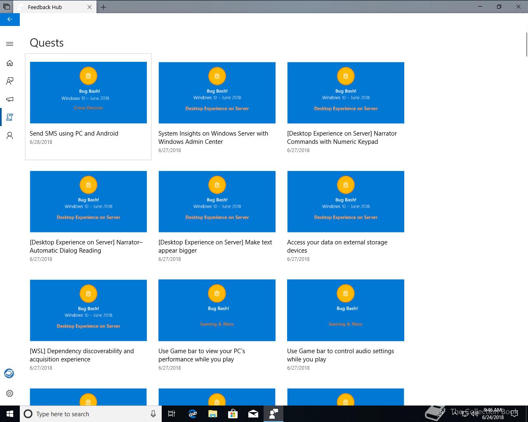Open Narrator Commands with Numeric Keypad thumbnail

[346, 93]
